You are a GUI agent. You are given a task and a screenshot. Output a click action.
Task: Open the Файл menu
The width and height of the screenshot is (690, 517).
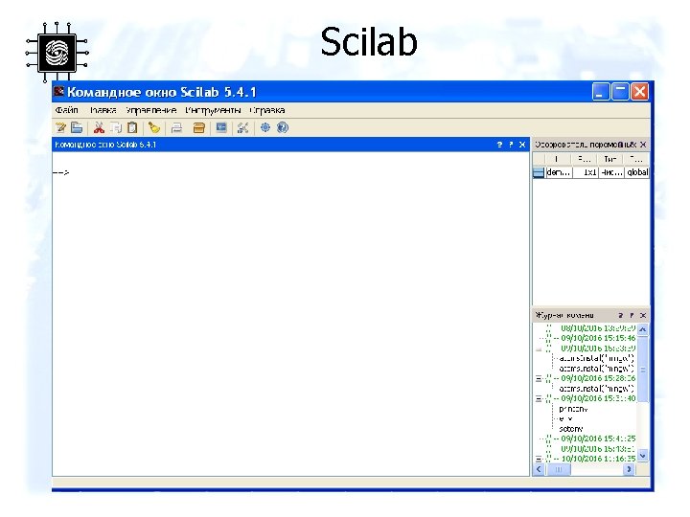[67, 110]
